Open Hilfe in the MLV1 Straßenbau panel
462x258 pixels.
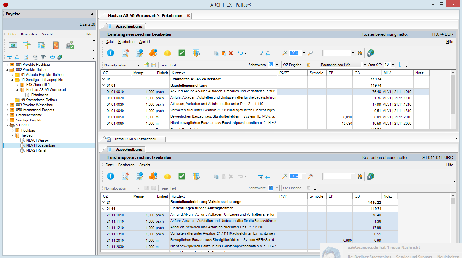pos(450,165)
